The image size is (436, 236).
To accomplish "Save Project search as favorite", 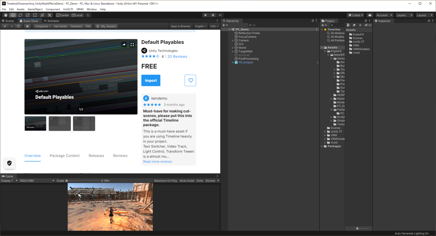I will point(360,25).
